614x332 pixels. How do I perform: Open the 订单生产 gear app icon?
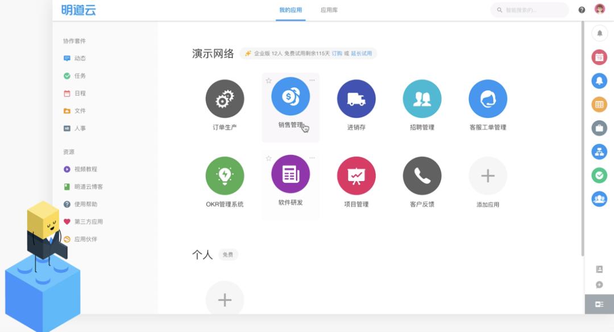[225, 99]
